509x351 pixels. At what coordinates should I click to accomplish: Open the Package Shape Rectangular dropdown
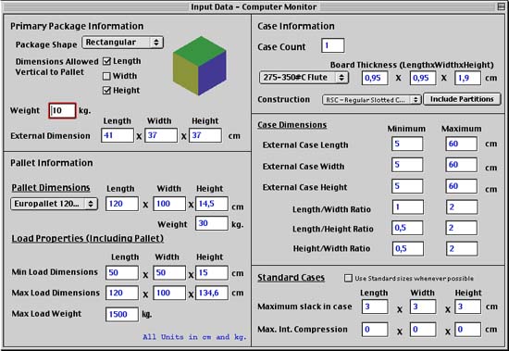[x=123, y=43]
